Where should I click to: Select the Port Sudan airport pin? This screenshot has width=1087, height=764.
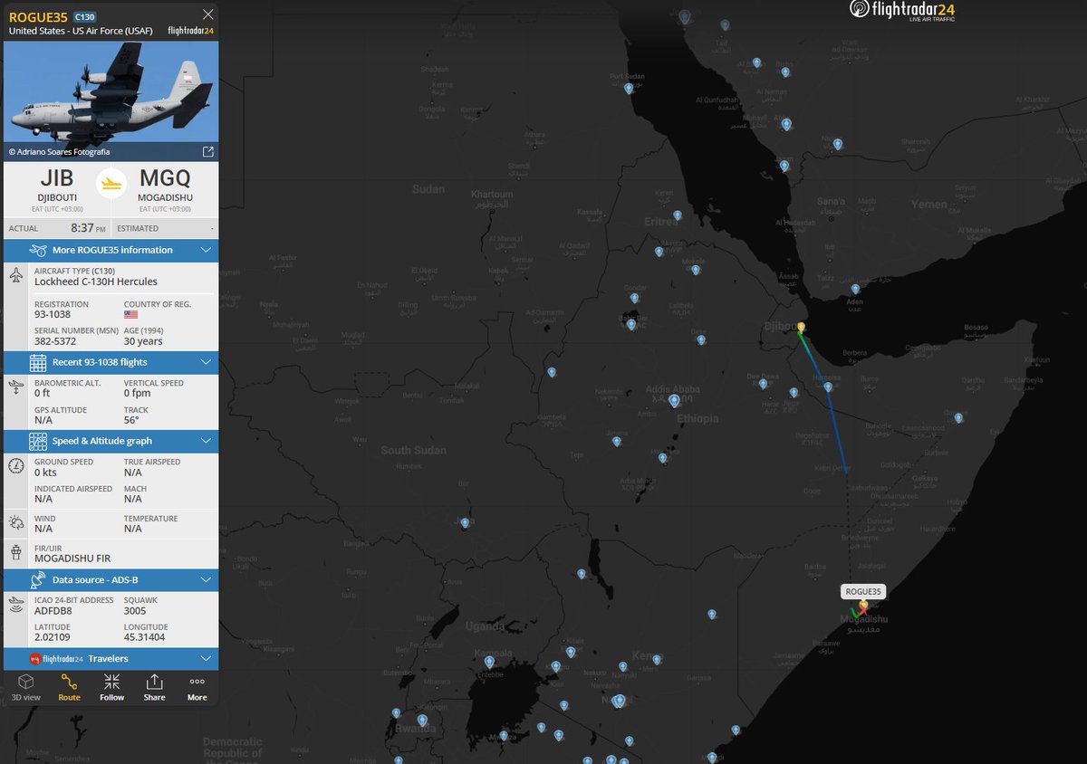(628, 89)
